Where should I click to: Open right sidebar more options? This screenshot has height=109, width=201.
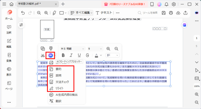[197, 21]
